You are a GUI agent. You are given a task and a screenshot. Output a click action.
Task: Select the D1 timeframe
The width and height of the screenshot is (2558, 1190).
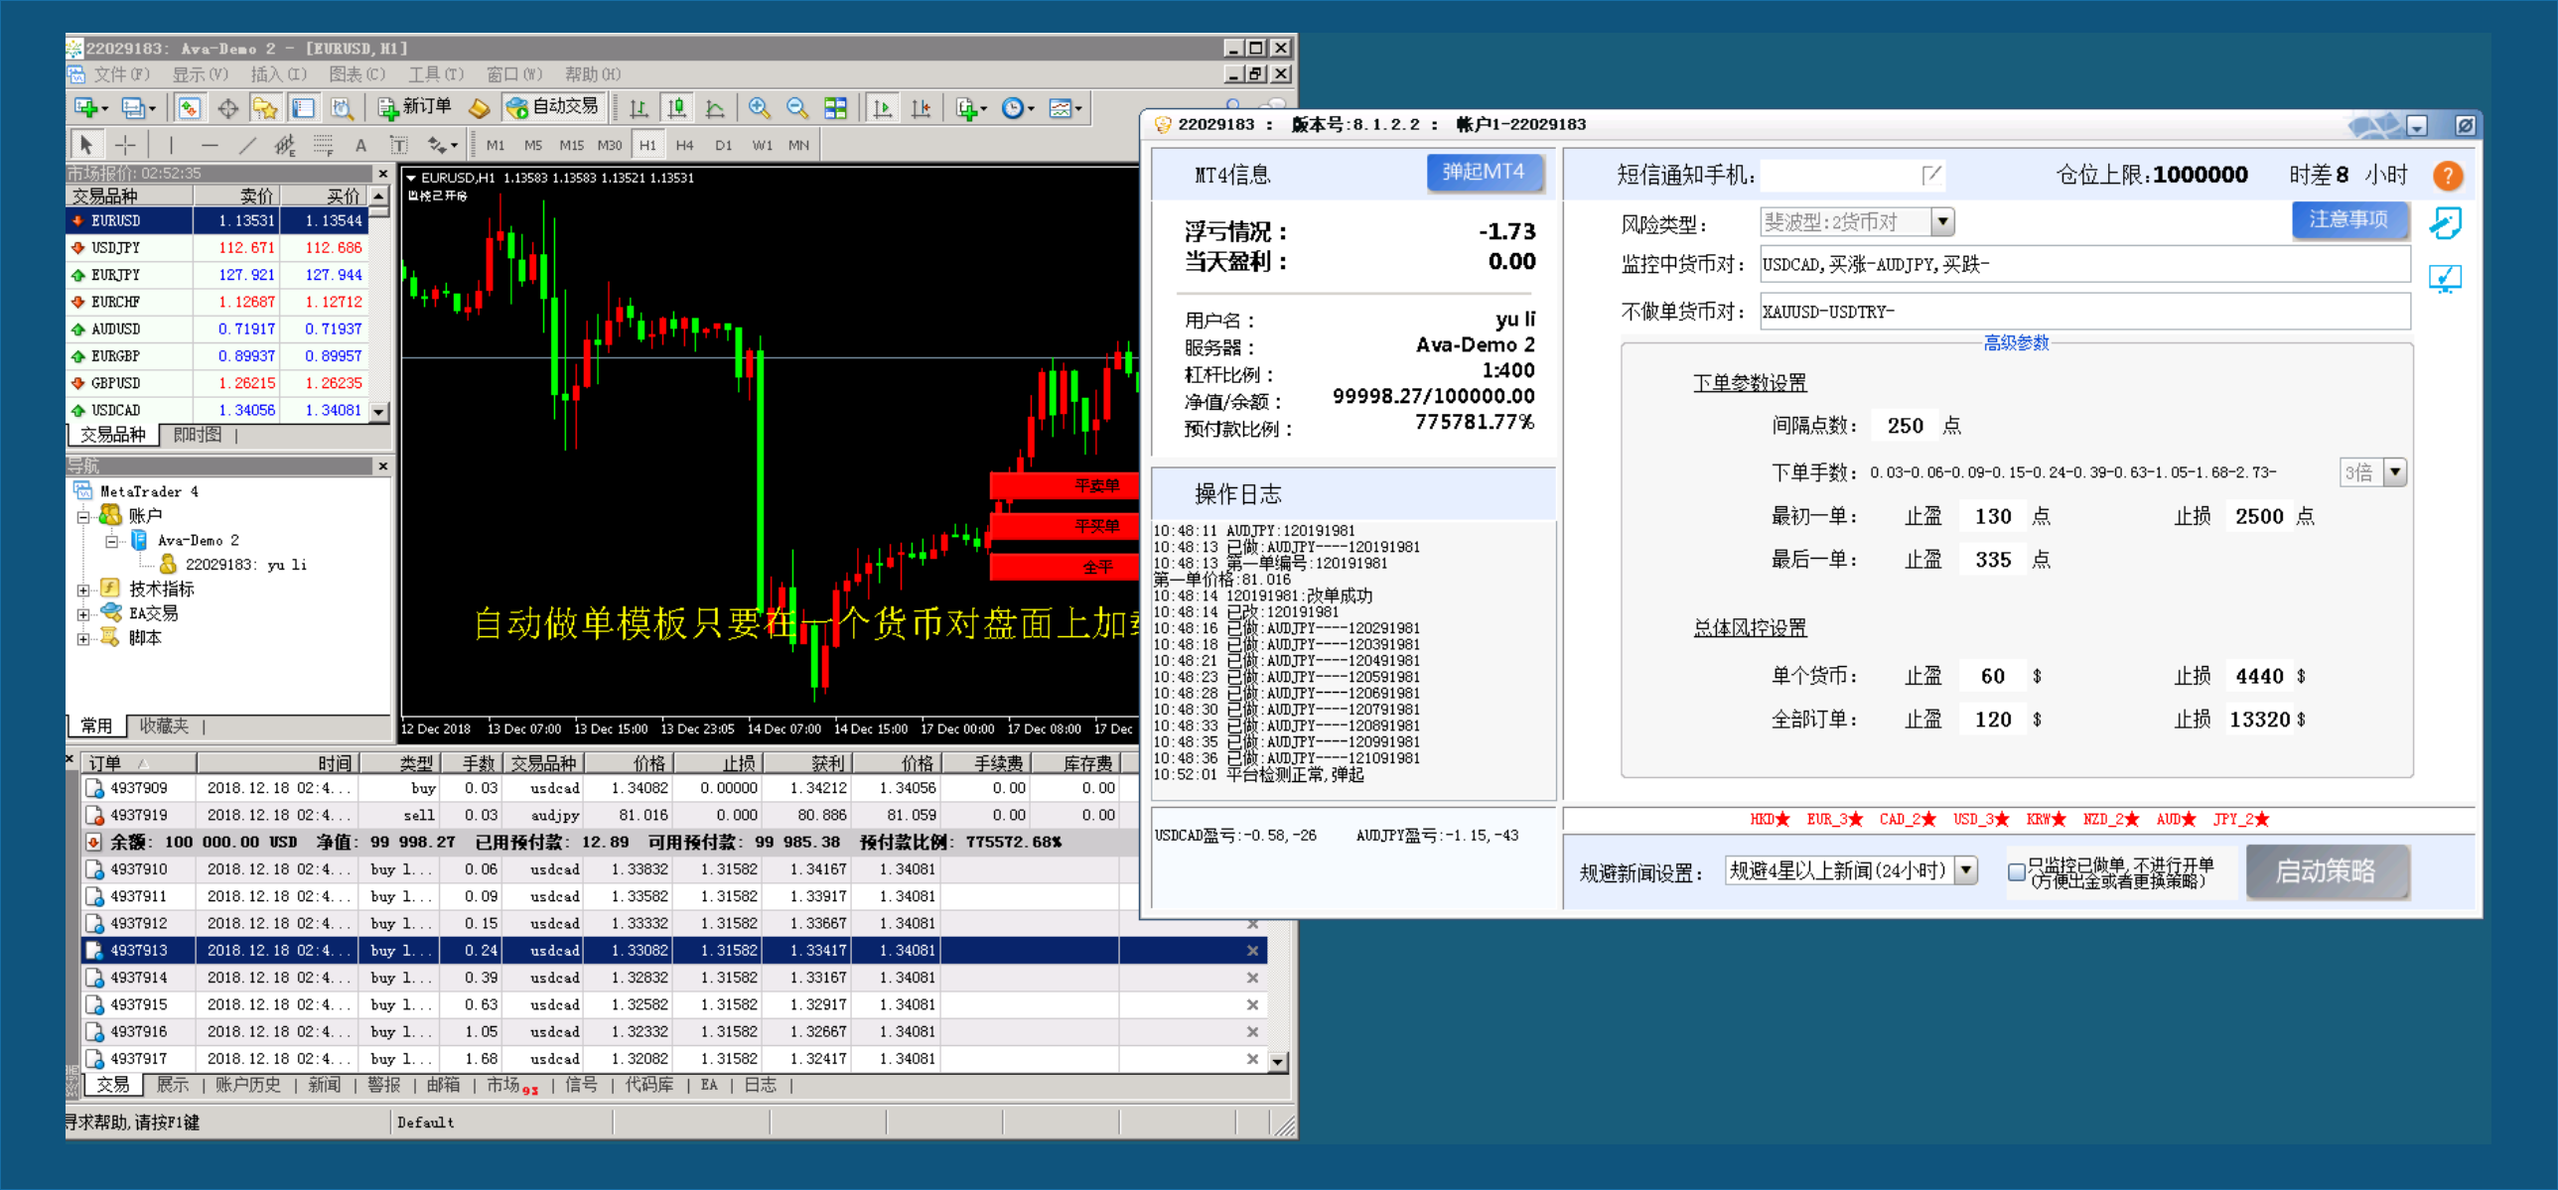click(x=724, y=145)
